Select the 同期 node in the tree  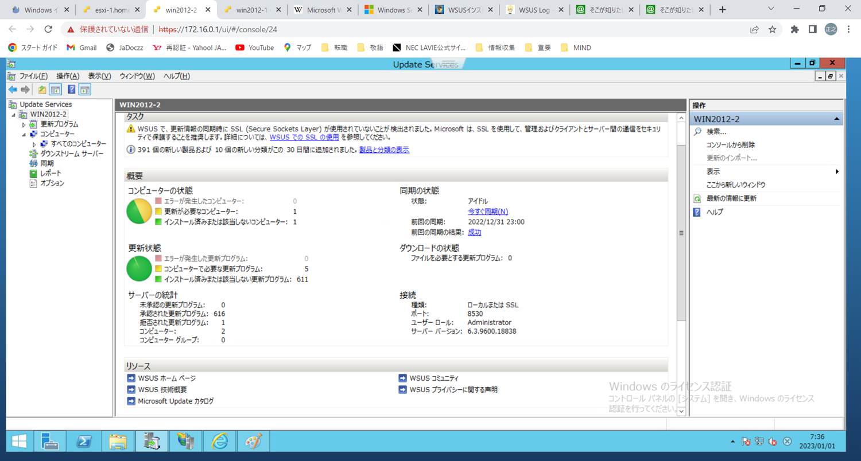[47, 163]
